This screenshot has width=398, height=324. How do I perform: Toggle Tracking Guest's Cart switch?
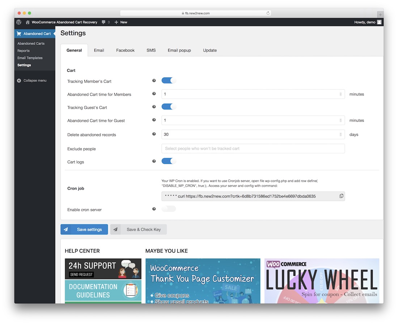(x=169, y=107)
